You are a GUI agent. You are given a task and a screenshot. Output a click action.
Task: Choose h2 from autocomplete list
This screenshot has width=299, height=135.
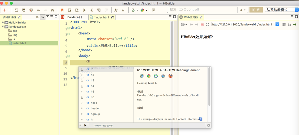pyautogui.click(x=106, y=75)
